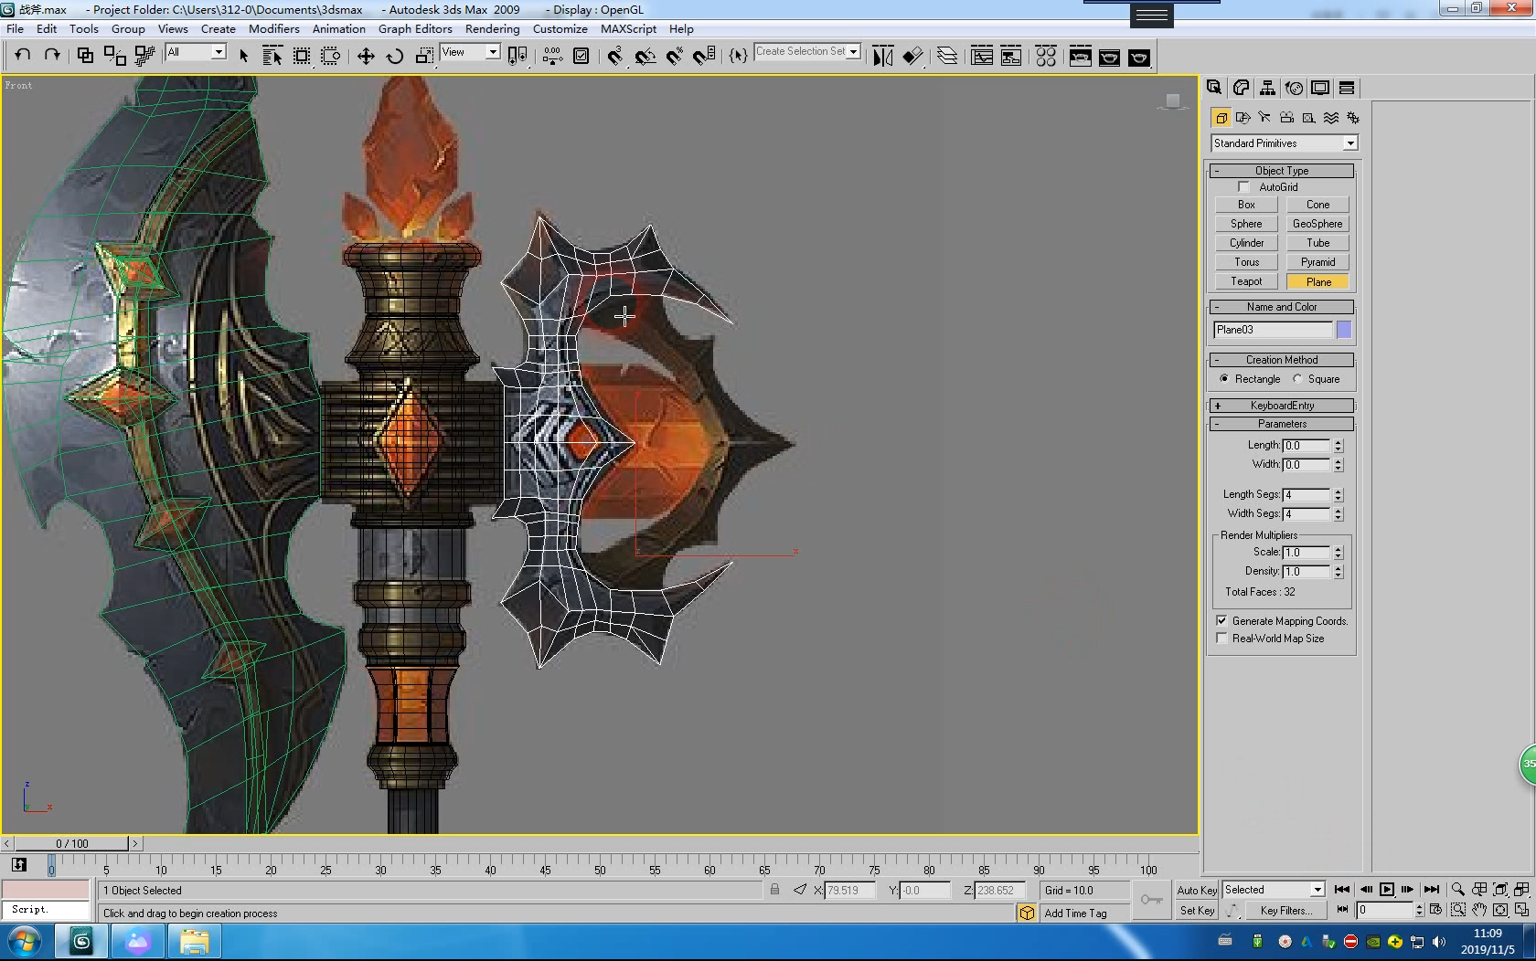Image resolution: width=1536 pixels, height=961 pixels.
Task: Click the Redo arrow in toolbar
Action: point(52,56)
